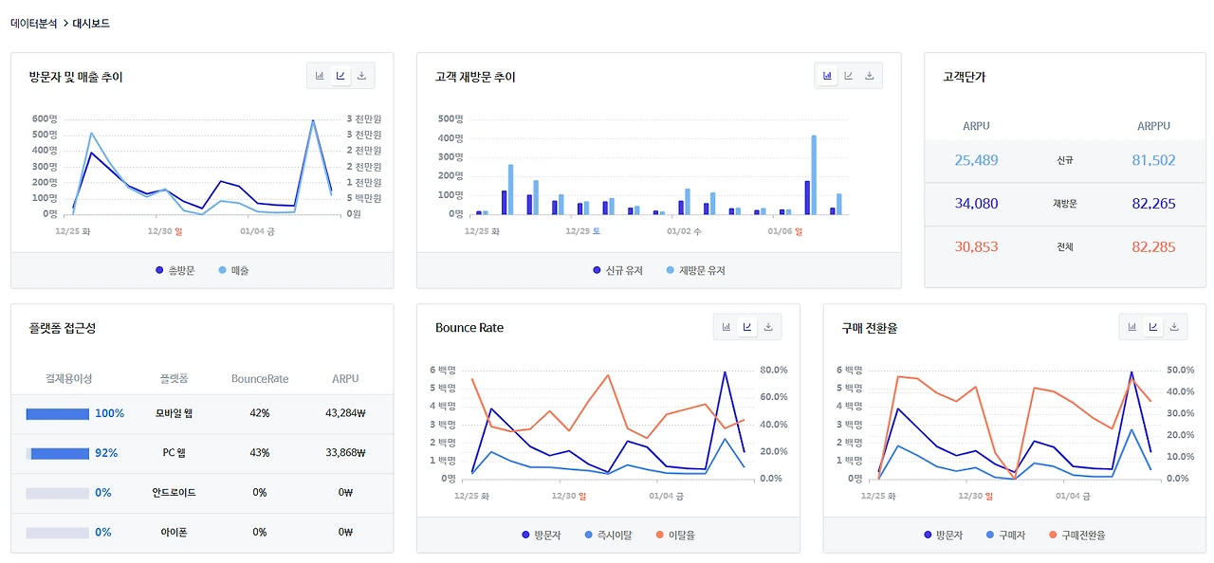Open the 대시보드 breadcrumb item
1214x563 pixels.
(x=91, y=23)
